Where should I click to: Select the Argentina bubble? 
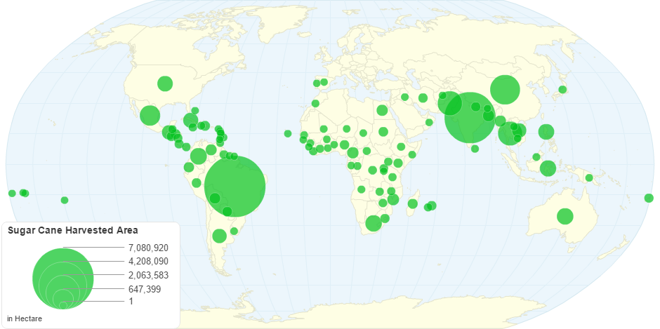(219, 236)
